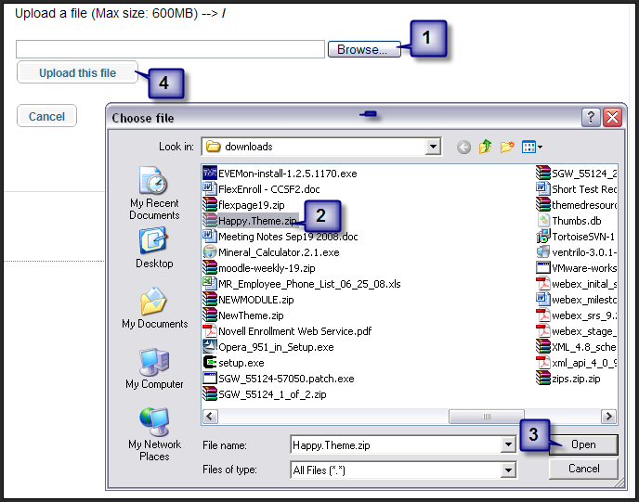Image resolution: width=639 pixels, height=502 pixels.
Task: Go to Desktop in places bar
Action: pyautogui.click(x=154, y=248)
